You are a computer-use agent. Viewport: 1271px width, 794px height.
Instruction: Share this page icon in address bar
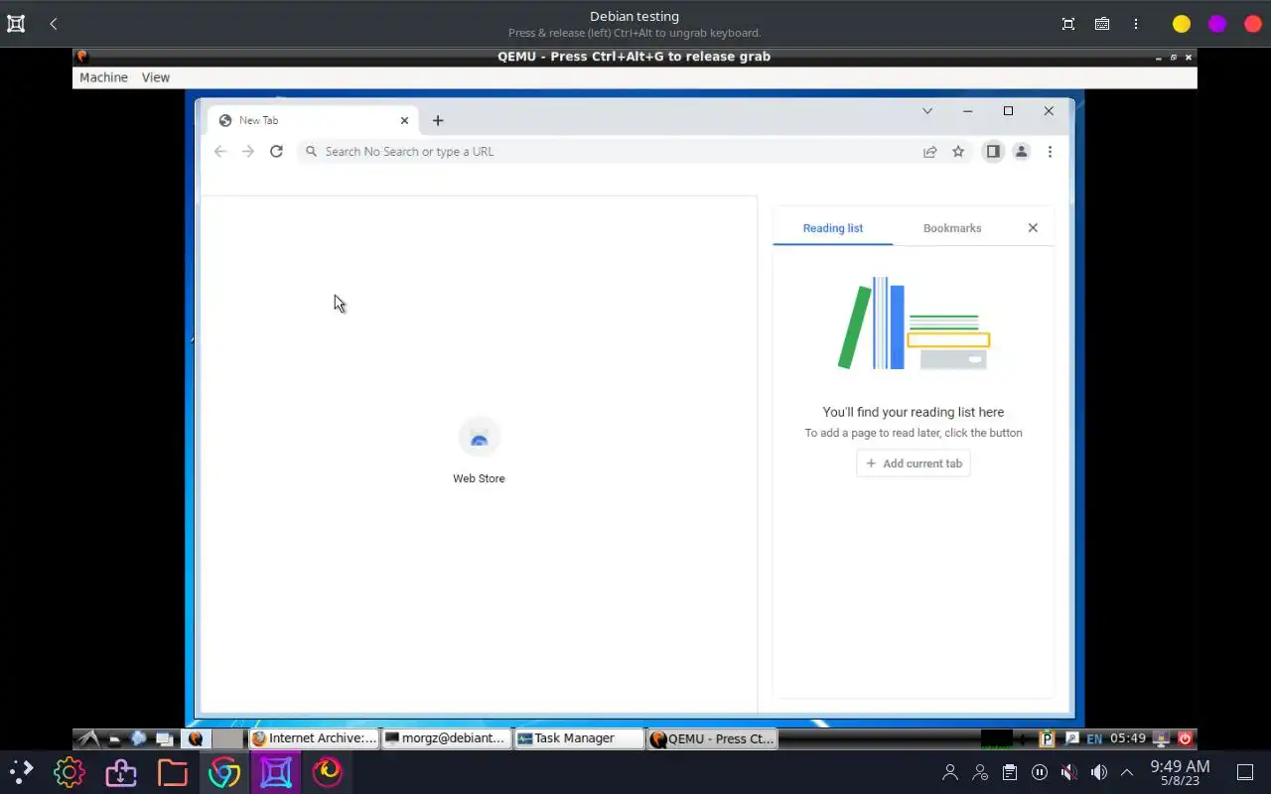point(930,152)
